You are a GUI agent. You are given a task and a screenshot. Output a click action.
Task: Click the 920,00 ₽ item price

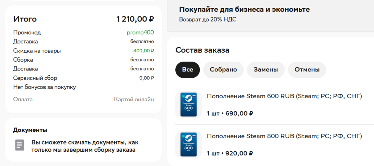tap(239, 153)
